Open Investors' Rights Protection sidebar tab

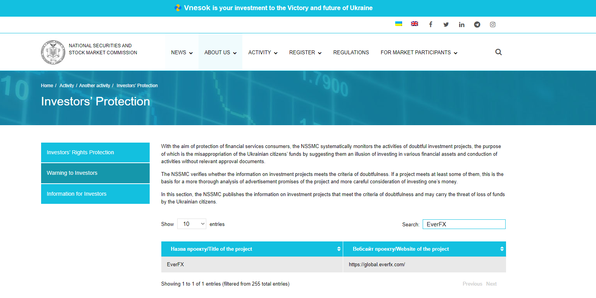95,152
